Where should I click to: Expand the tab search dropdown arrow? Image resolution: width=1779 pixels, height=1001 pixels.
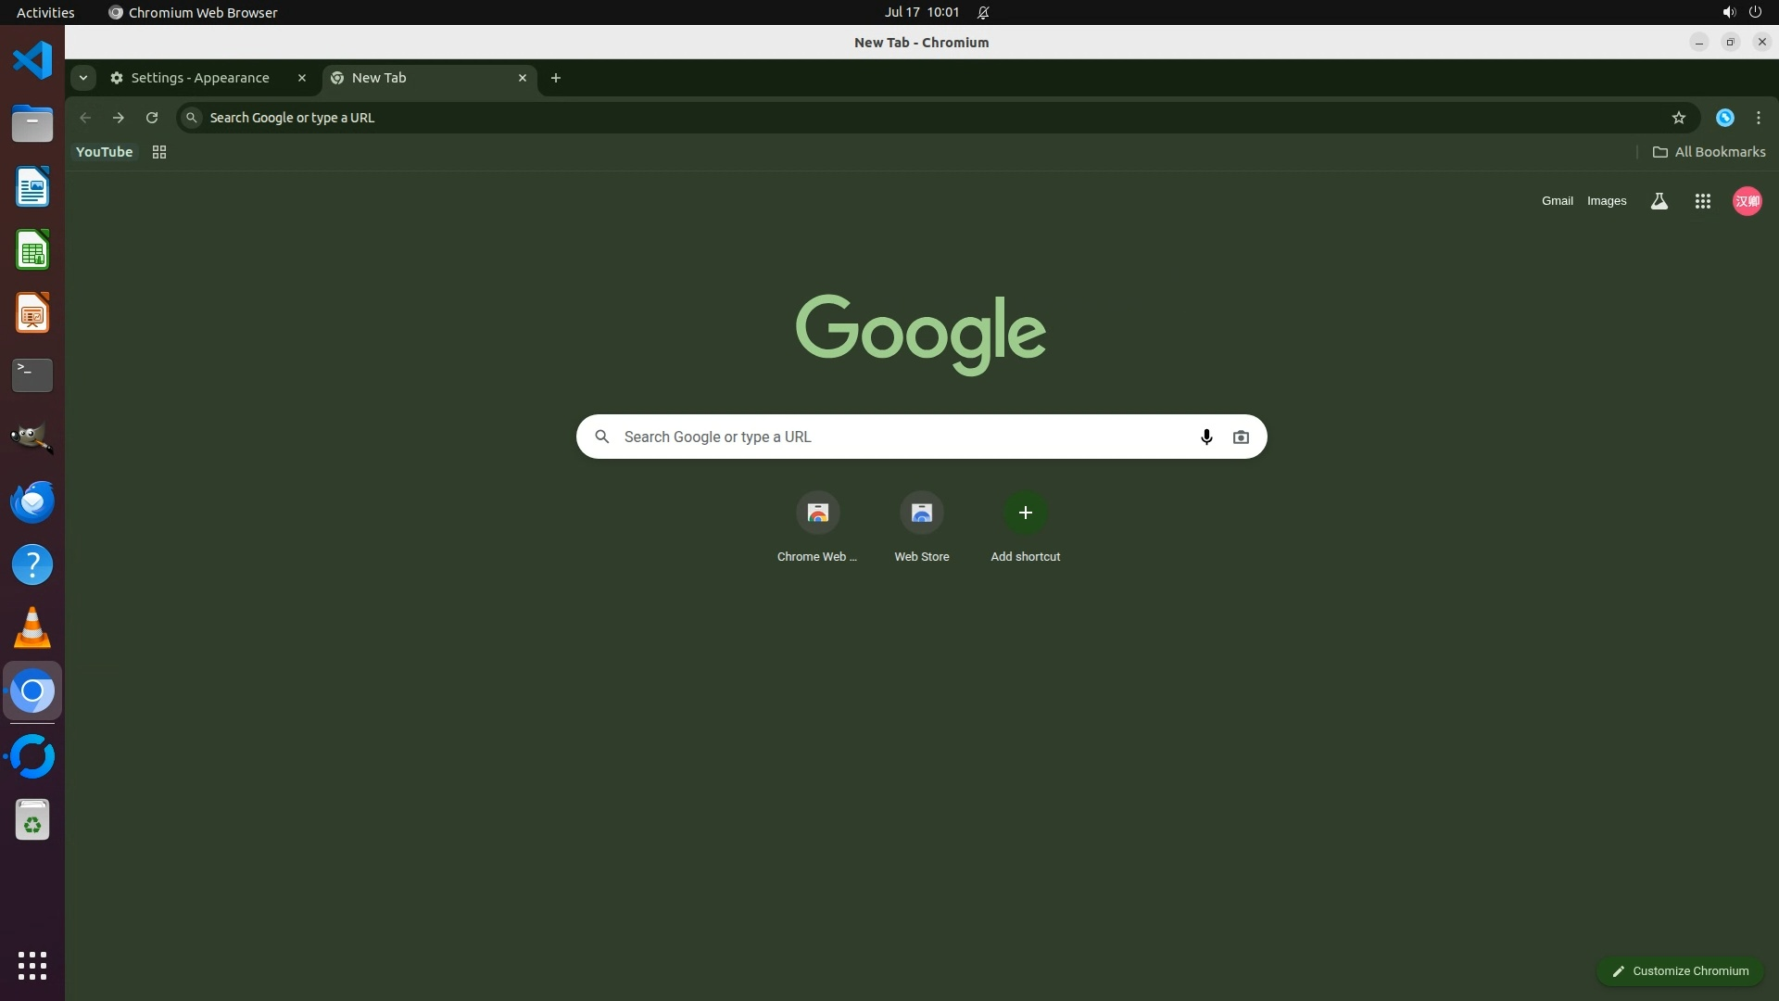[x=83, y=78]
